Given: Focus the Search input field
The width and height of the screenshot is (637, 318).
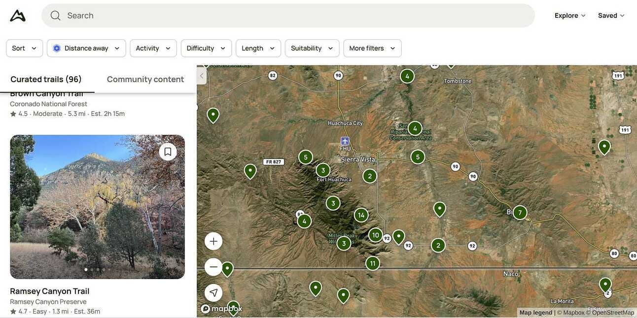Looking at the screenshot, I should [x=288, y=16].
